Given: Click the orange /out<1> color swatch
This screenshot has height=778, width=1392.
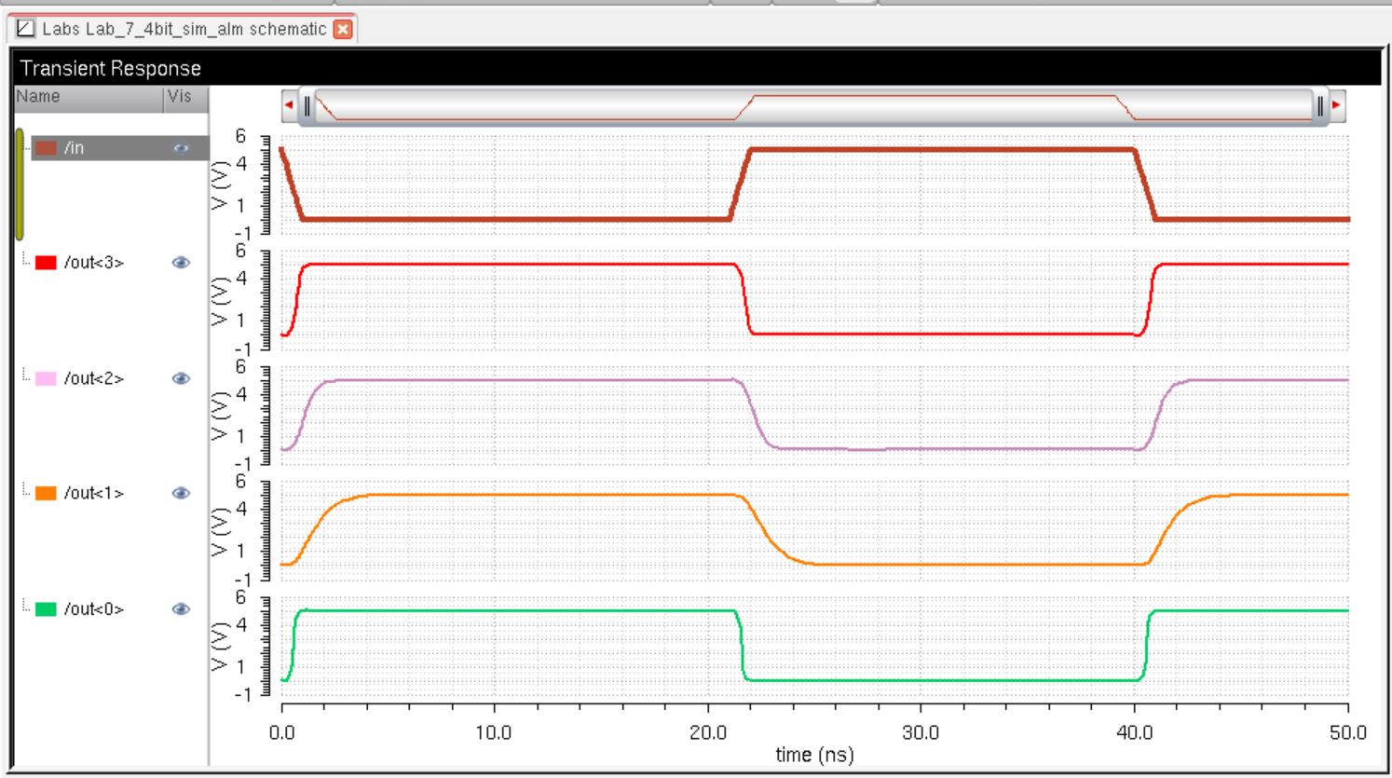Looking at the screenshot, I should [46, 493].
